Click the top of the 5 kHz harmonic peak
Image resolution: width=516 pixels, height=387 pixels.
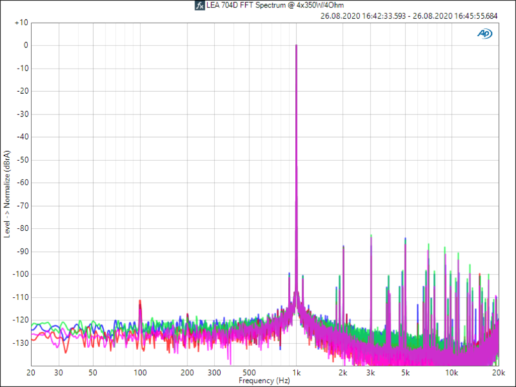coord(405,239)
